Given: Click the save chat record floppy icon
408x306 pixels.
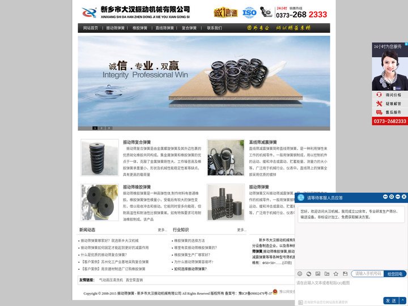Looking at the screenshot, I should 345,274.
